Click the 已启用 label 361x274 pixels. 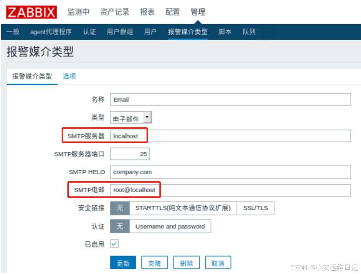click(x=94, y=244)
